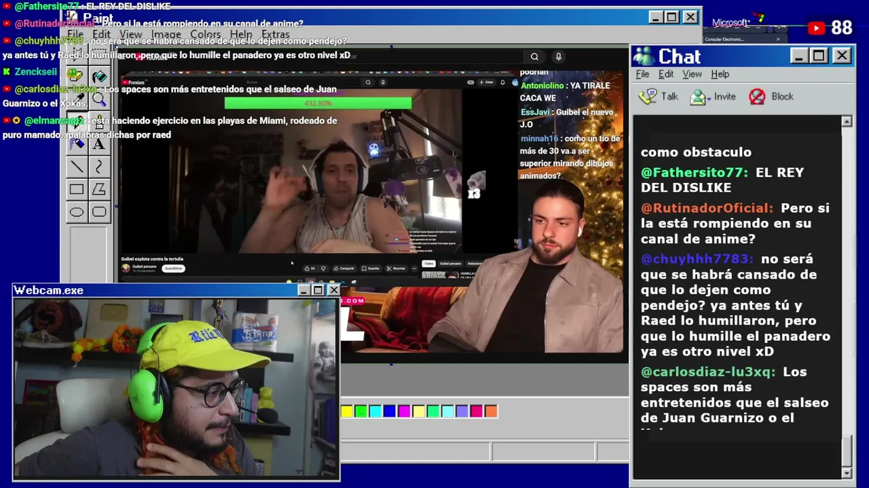Select the Rounded Rectangle tool
The width and height of the screenshot is (869, 488).
pyautogui.click(x=99, y=212)
